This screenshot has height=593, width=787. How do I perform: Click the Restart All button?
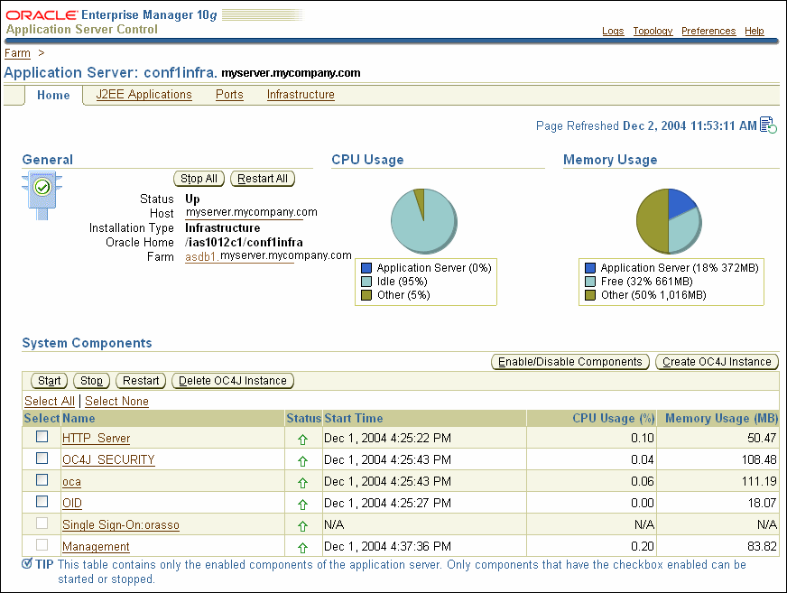[x=263, y=178]
